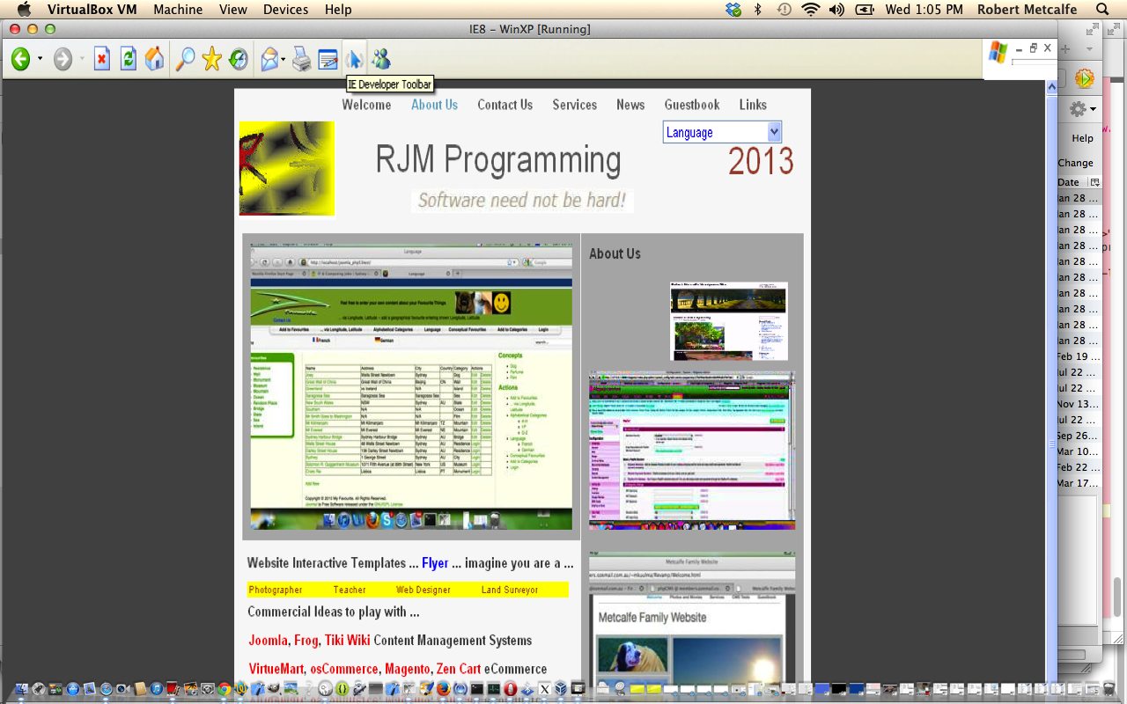Viewport: 1127px width, 704px height.
Task: Click Help in the background window
Action: click(x=1082, y=138)
